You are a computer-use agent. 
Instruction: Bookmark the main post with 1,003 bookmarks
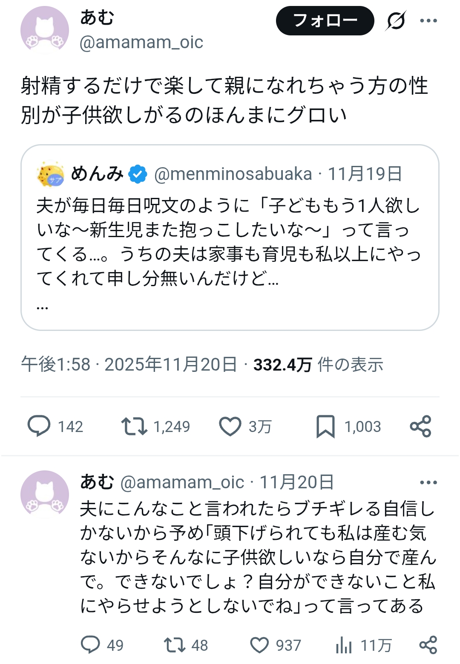(x=326, y=426)
